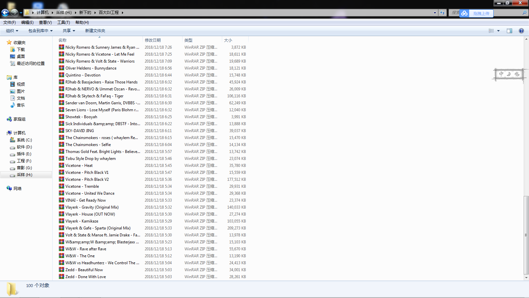Click the vertical scrollbar thumb
Screen dimensions: 529x298
point(526,235)
